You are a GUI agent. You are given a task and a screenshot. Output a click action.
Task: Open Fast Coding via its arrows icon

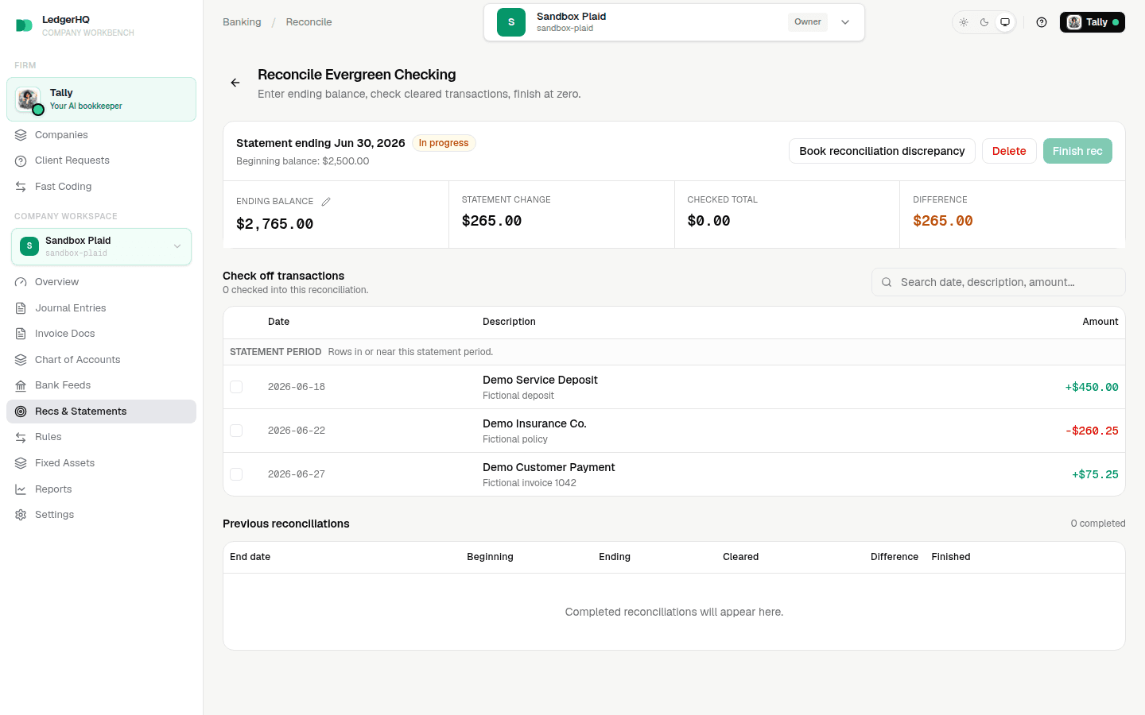[21, 187]
